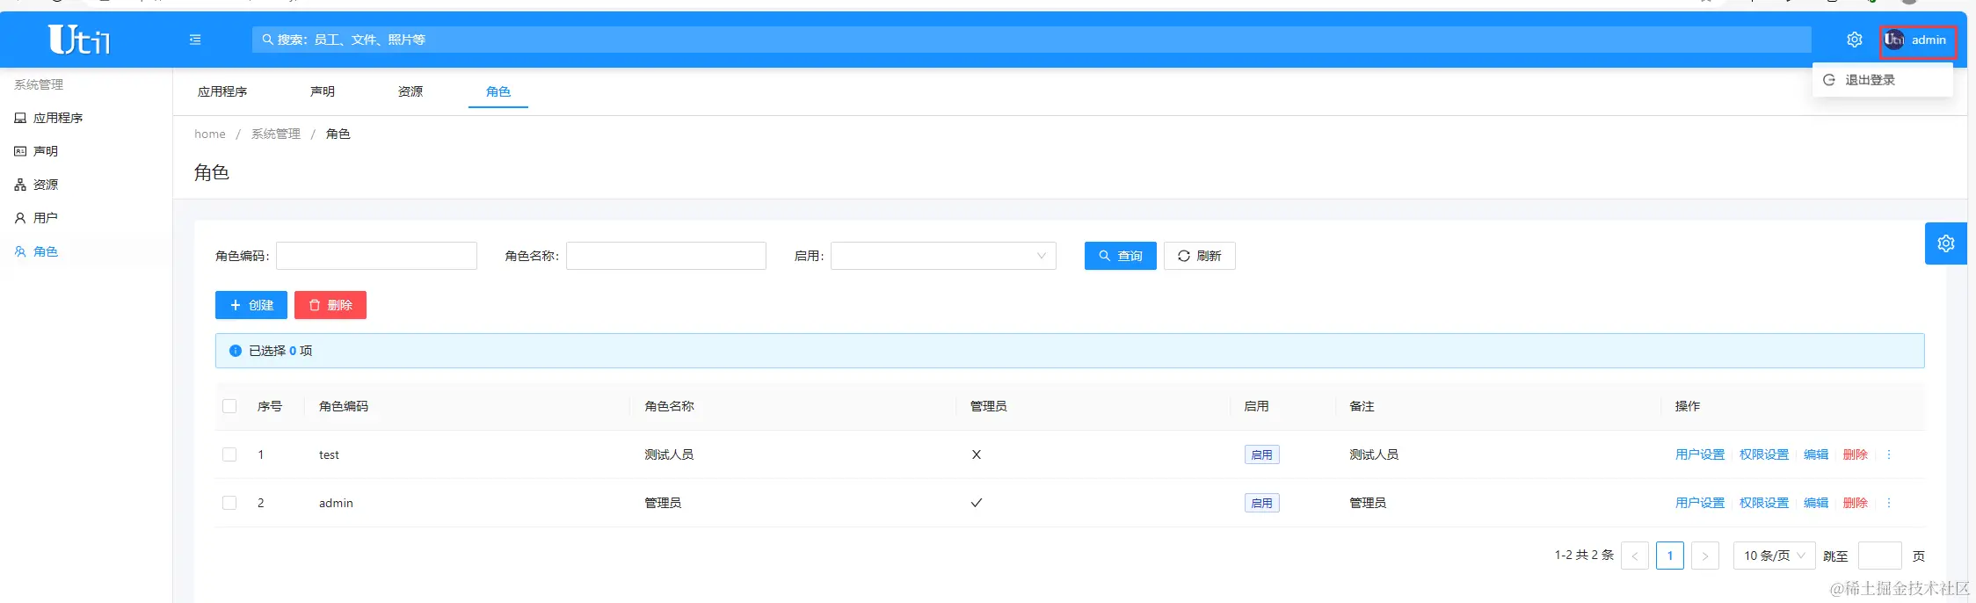Toggle the select-all checkbox in table header
1976x603 pixels.
[229, 406]
